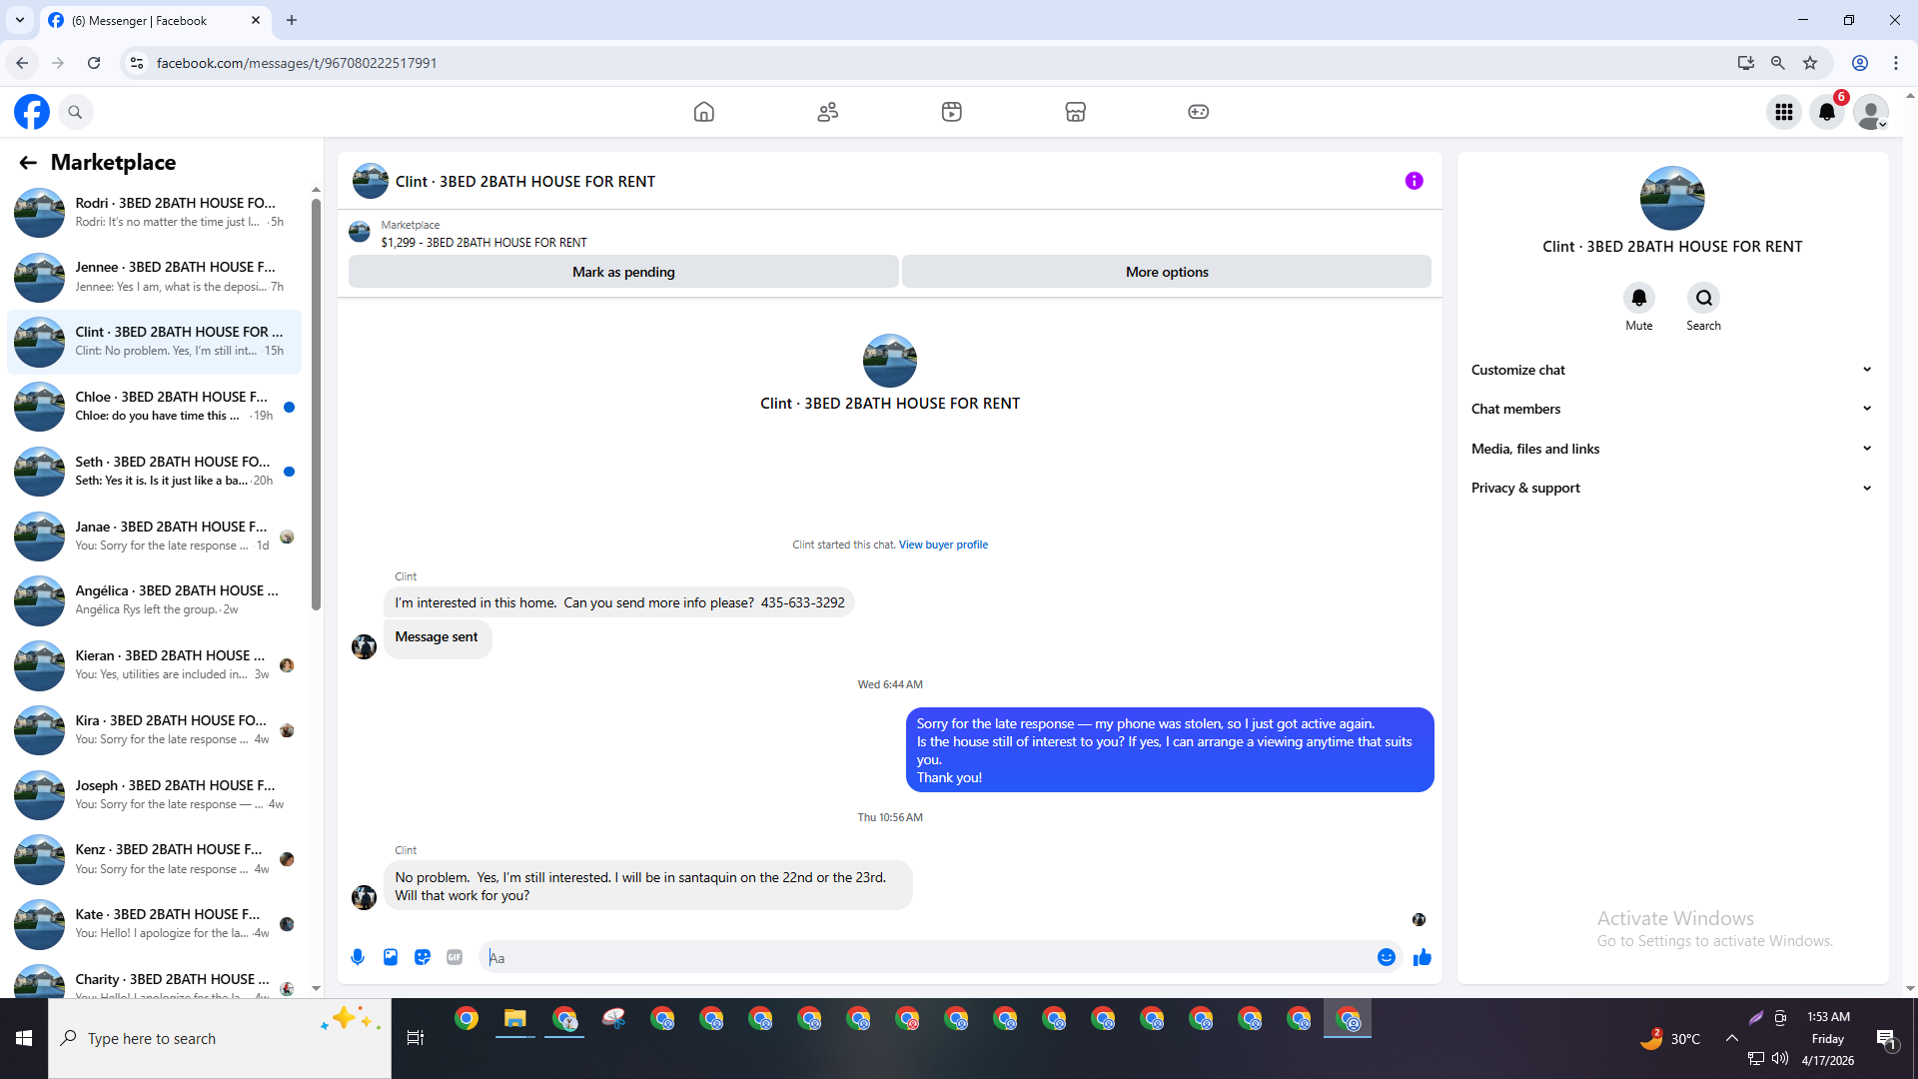Open a new browser tab
Screen dimensions: 1918x1079
point(292,20)
